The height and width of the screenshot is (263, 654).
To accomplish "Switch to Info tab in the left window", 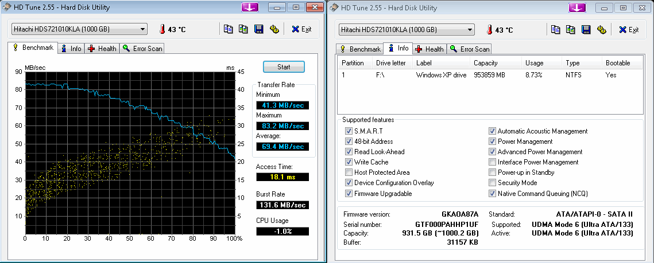I will (71, 49).
